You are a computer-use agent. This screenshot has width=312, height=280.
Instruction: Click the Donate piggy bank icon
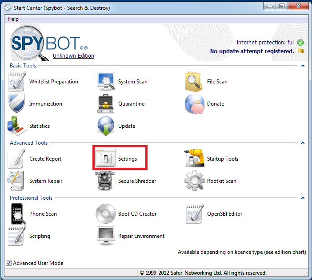tap(195, 104)
